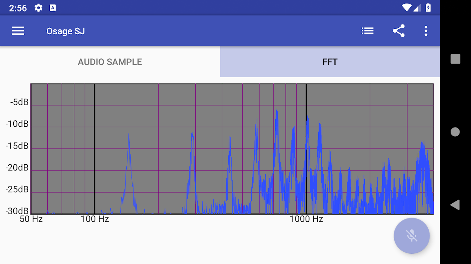
Task: Switch to the AUDIO SAMPLE tab
Action: click(110, 62)
